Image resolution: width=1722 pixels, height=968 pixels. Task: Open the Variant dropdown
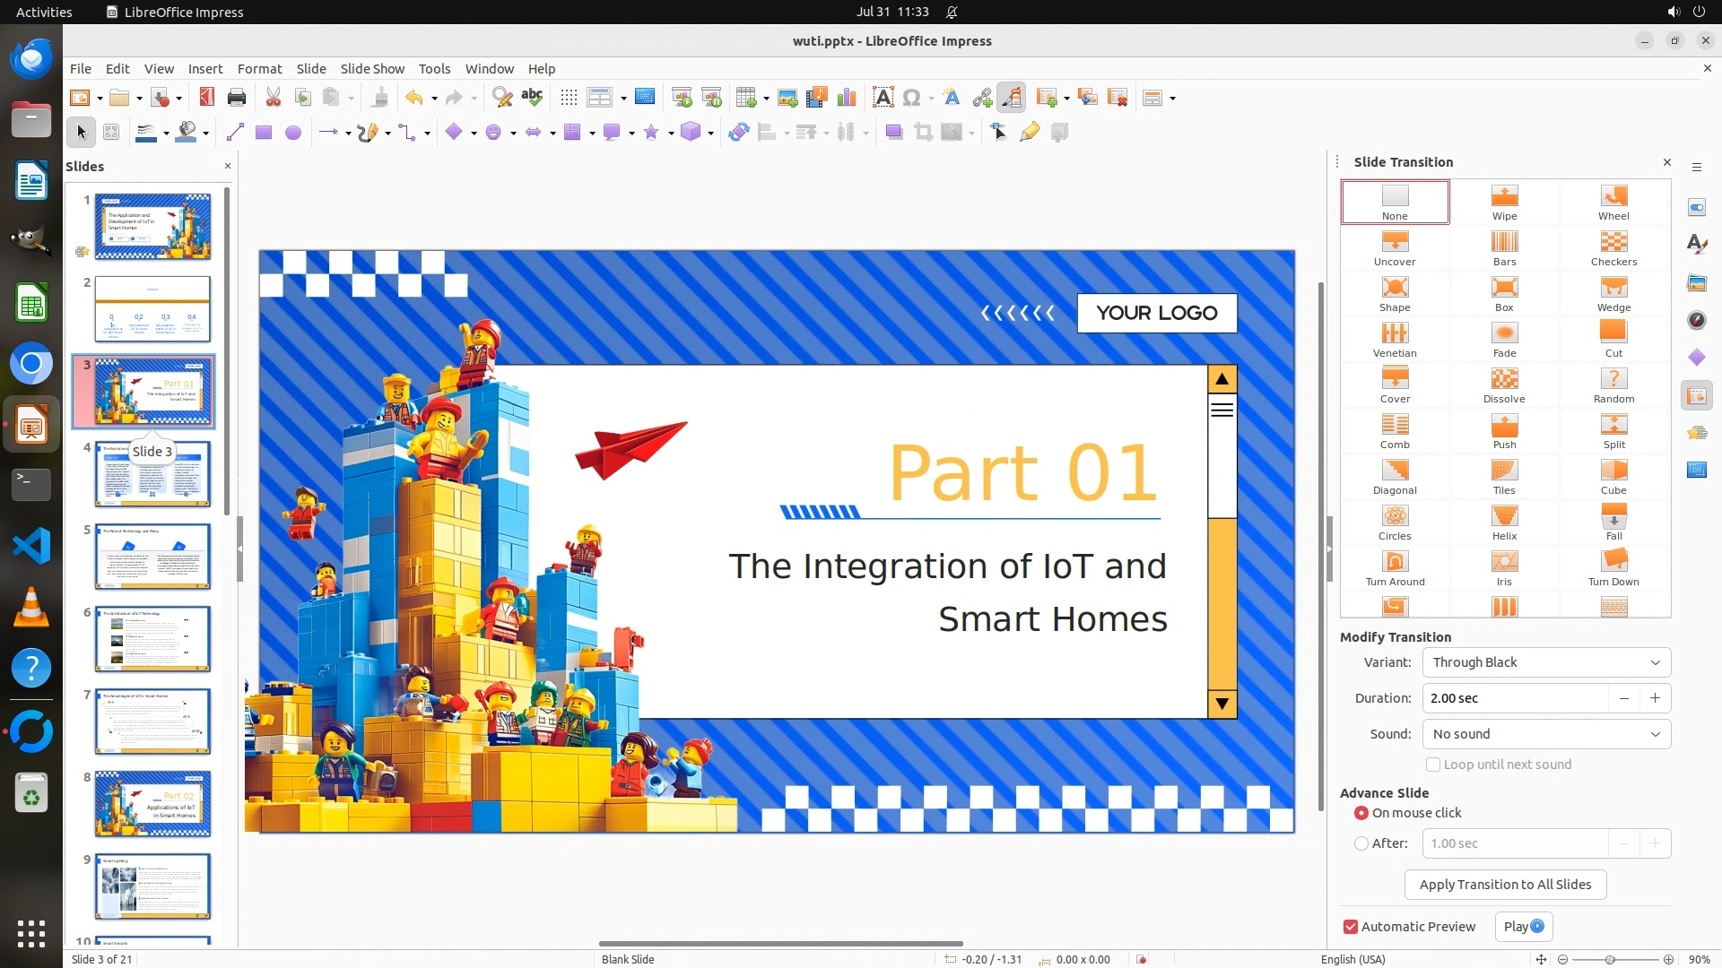pos(1546,662)
